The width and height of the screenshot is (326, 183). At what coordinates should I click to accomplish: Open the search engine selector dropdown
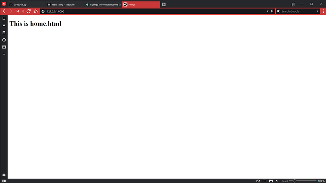(279, 11)
